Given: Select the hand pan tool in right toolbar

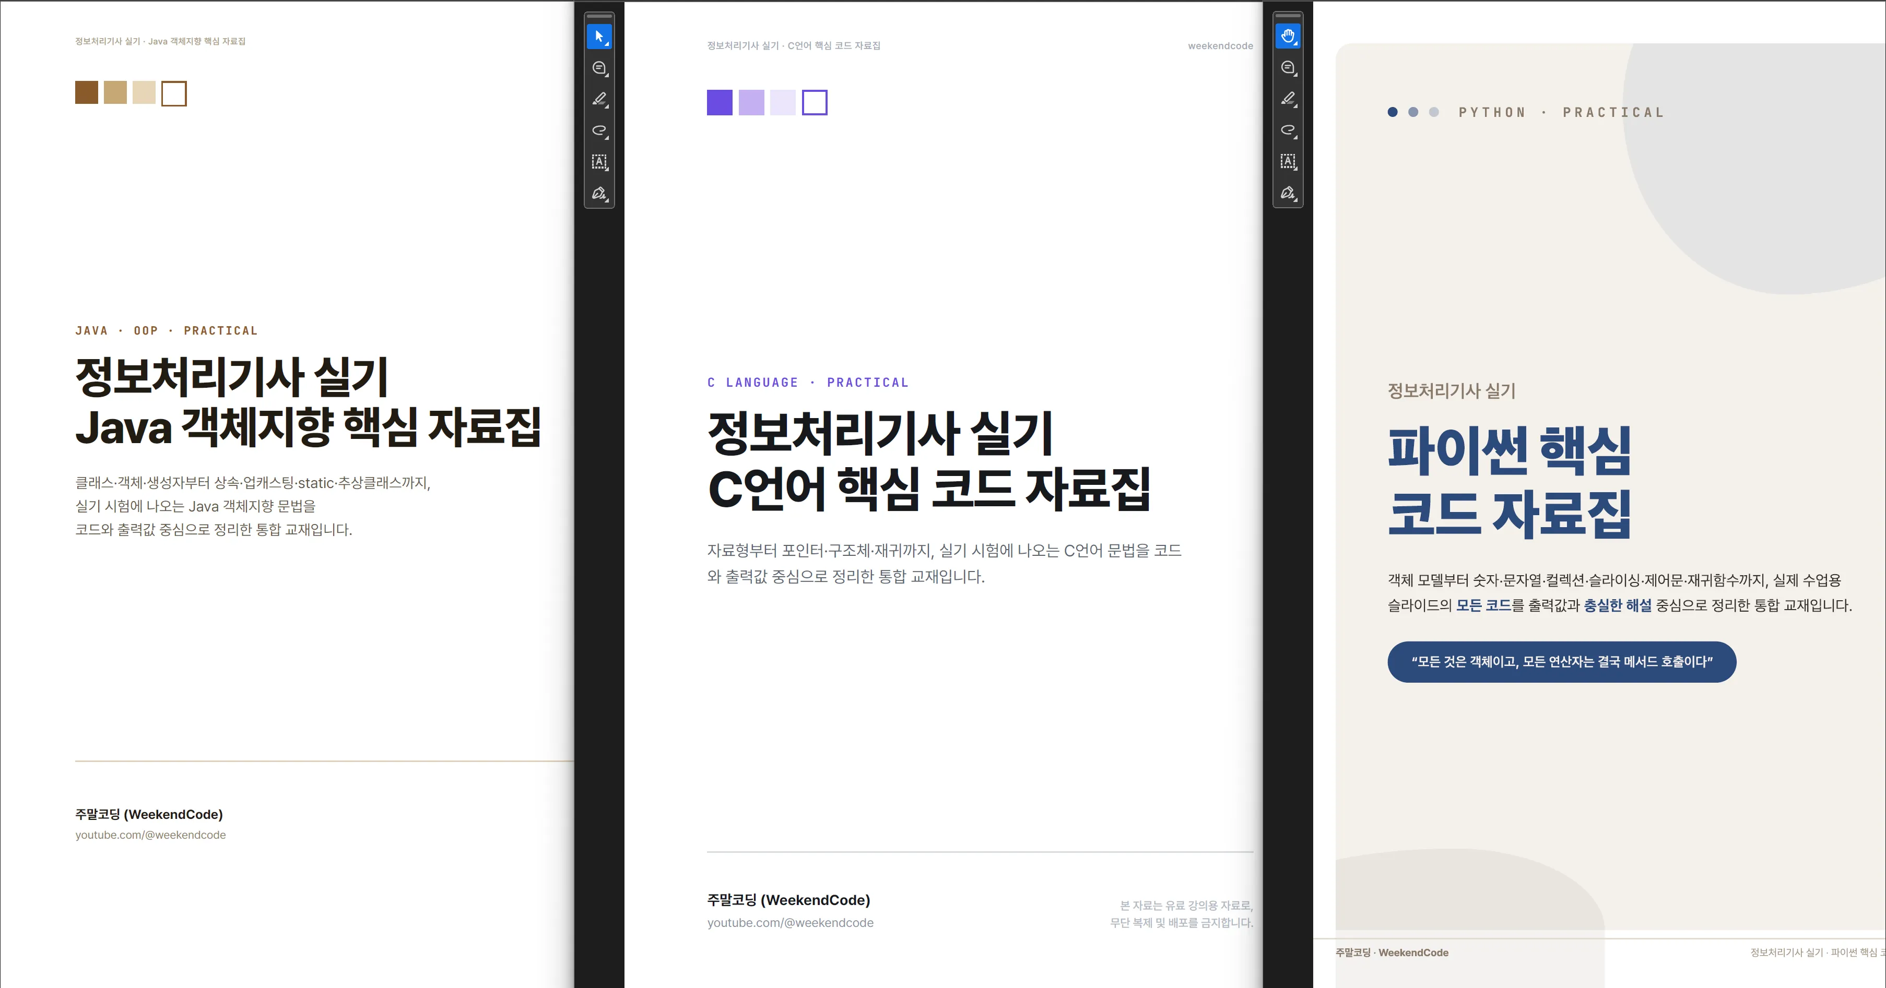Looking at the screenshot, I should pyautogui.click(x=1288, y=36).
